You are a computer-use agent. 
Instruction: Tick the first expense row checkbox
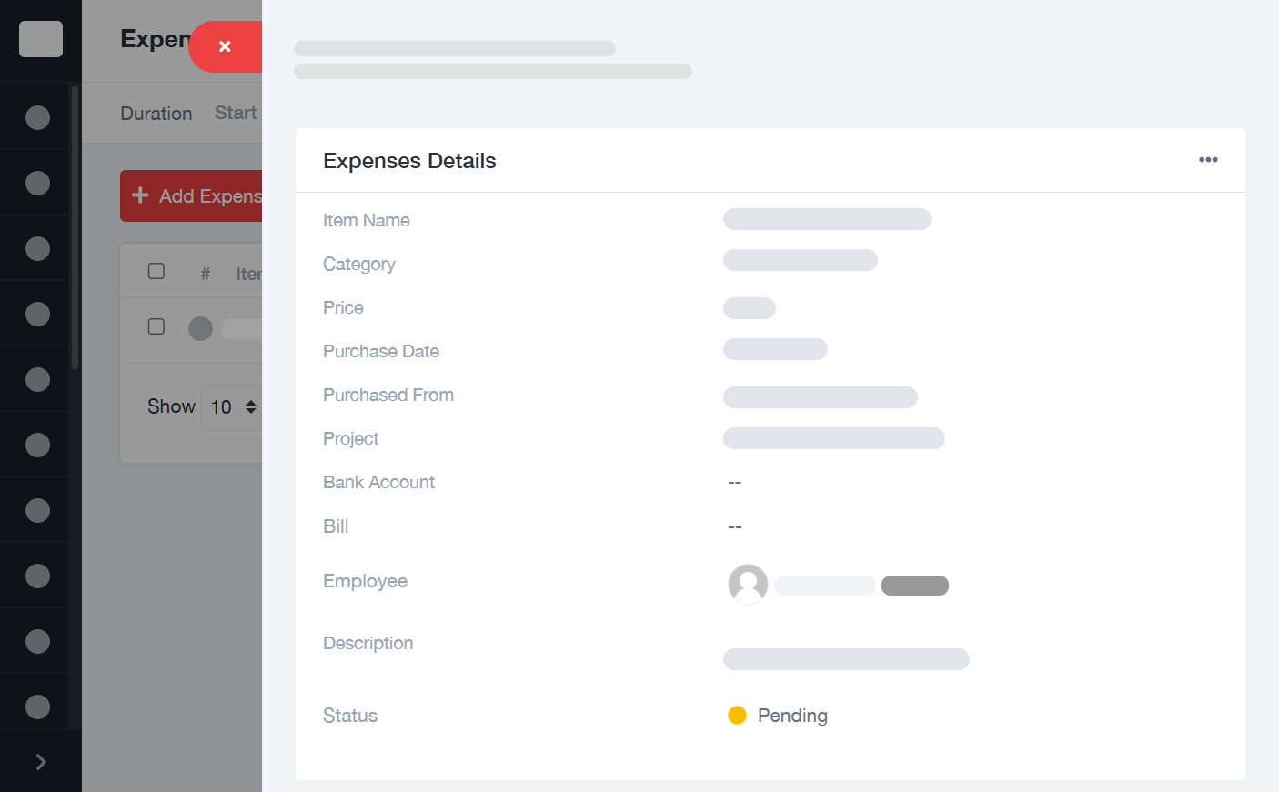click(156, 328)
